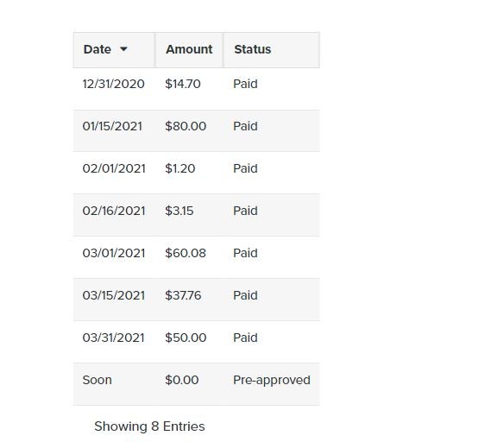Select the 02/16/2021 date cell
This screenshot has width=479, height=442.
(x=114, y=211)
